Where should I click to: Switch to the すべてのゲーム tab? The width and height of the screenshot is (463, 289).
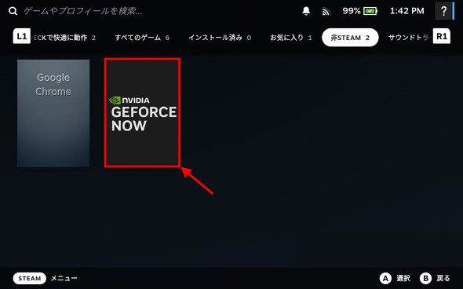coord(142,38)
